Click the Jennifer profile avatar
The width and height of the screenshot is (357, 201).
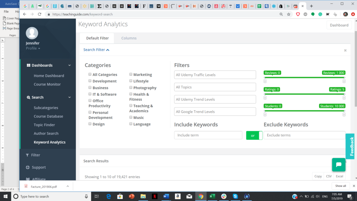click(x=32, y=33)
